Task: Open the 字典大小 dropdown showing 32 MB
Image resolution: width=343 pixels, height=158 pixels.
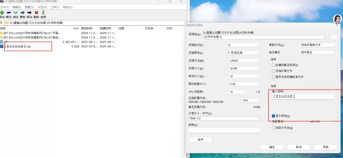Action: pyautogui.click(x=244, y=68)
